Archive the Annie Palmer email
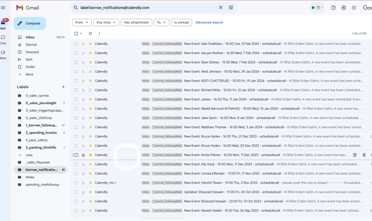The image size is (372, 221). (x=355, y=155)
